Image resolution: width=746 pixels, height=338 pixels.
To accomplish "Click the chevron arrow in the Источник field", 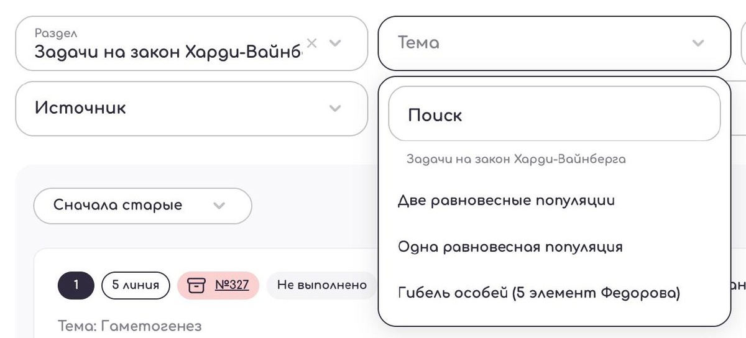I will (335, 108).
